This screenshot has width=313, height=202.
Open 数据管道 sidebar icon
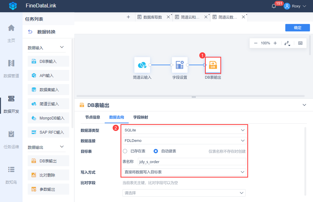click(11, 63)
